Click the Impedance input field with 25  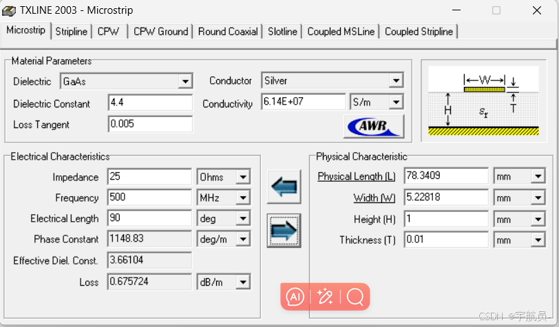[149, 177]
